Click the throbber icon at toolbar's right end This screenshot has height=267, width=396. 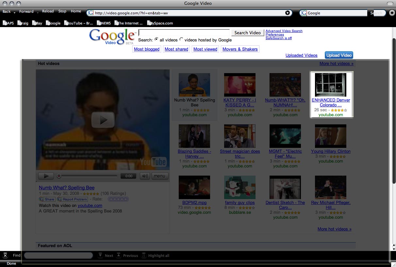point(392,13)
